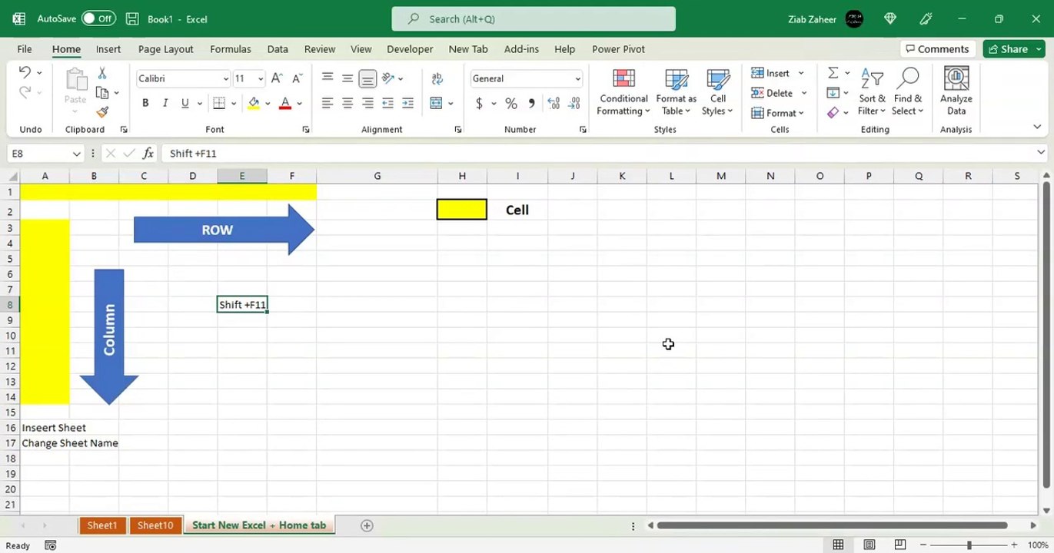Apply Comma Style format
The height and width of the screenshot is (553, 1054).
(531, 103)
